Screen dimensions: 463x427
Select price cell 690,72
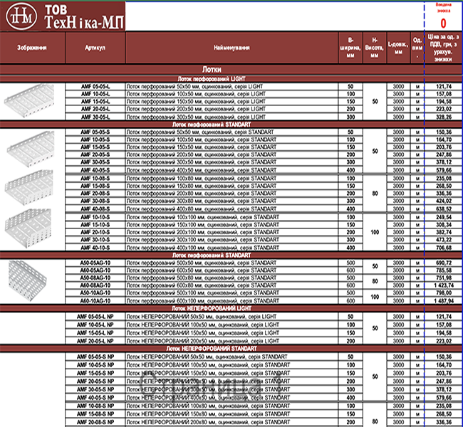point(444,263)
